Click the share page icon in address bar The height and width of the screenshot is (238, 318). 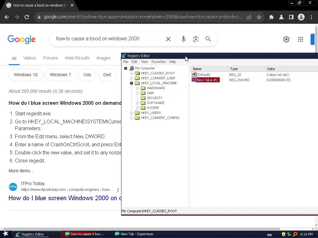[249, 17]
